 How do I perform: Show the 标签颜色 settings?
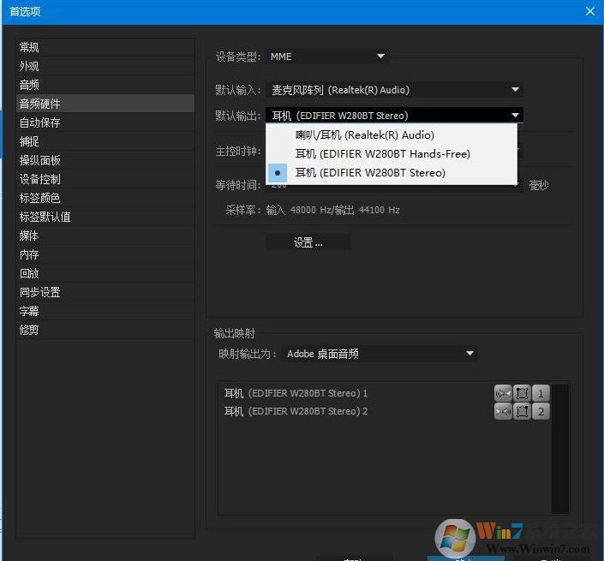coord(105,198)
